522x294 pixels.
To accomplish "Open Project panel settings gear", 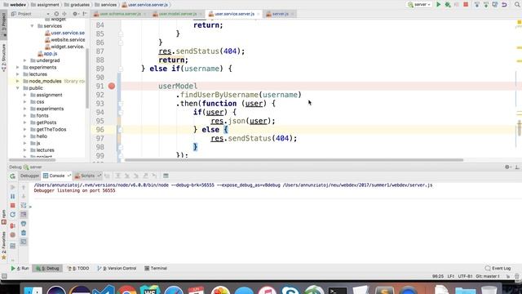I will coord(75,14).
